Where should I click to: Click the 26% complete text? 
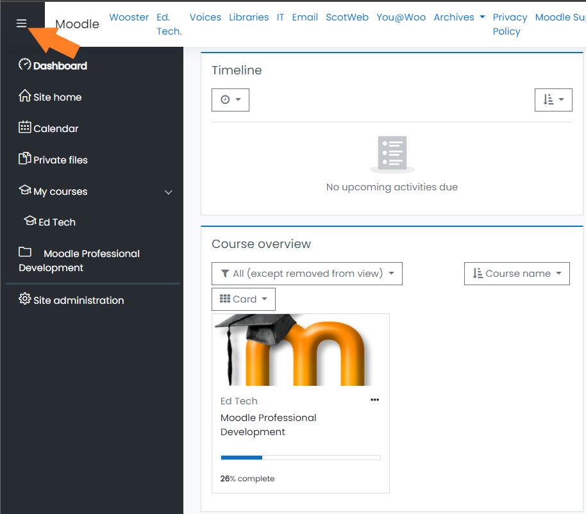coord(247,479)
